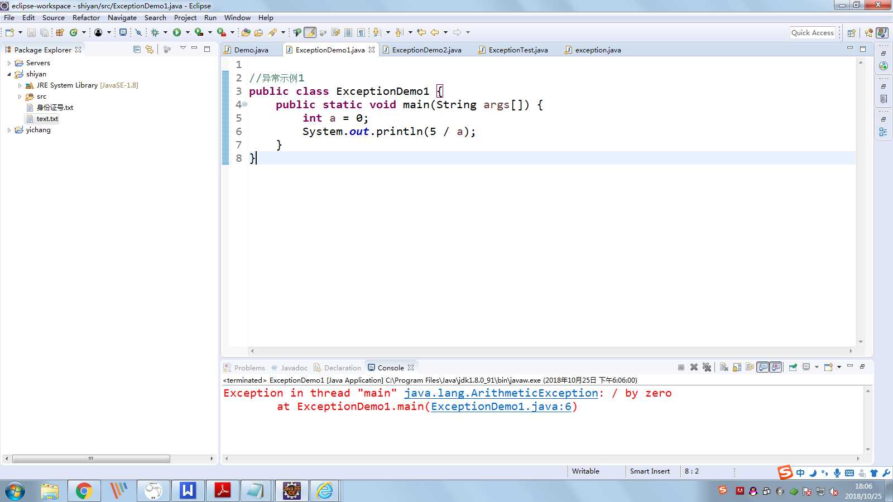Screen dimensions: 893x502
Task: Jump to Last Edit Location icon
Action: point(421,32)
